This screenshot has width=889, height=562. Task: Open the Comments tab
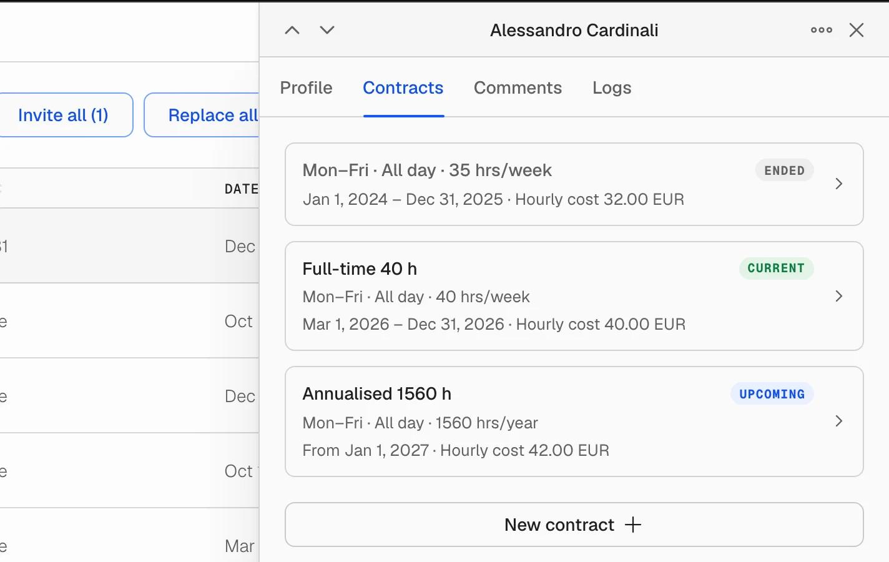518,87
